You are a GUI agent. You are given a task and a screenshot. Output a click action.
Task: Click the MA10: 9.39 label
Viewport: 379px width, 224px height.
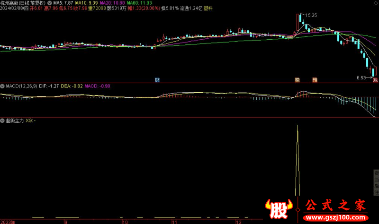(86, 3)
